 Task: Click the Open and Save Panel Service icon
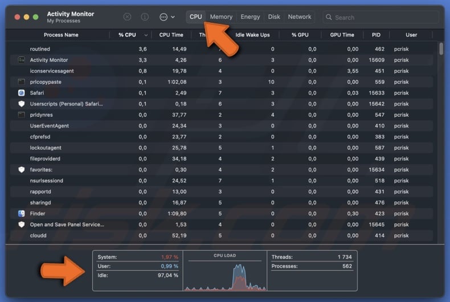point(22,225)
